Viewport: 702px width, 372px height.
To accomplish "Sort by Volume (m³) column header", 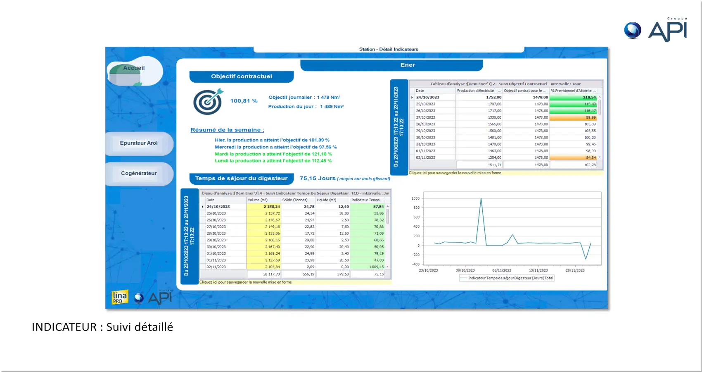I will pyautogui.click(x=264, y=200).
